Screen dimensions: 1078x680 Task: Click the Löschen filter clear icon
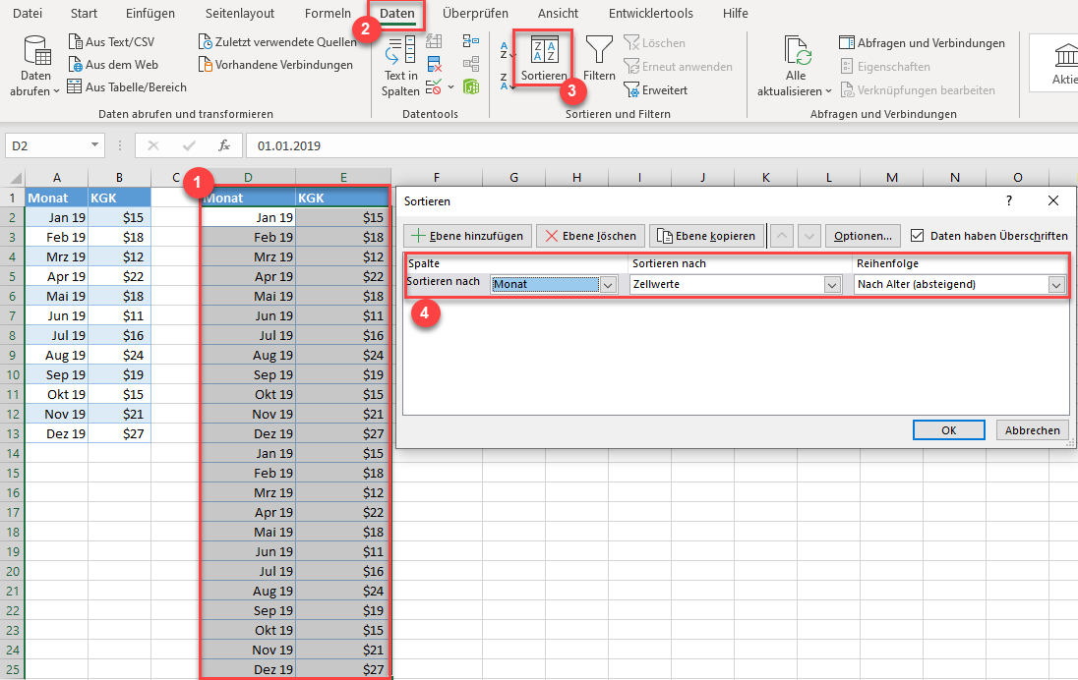654,42
